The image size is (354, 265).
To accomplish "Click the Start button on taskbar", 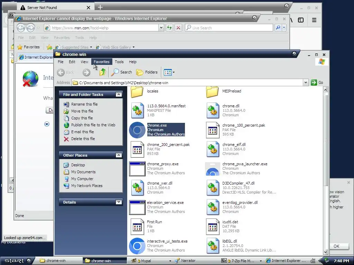I will (x=17, y=261).
